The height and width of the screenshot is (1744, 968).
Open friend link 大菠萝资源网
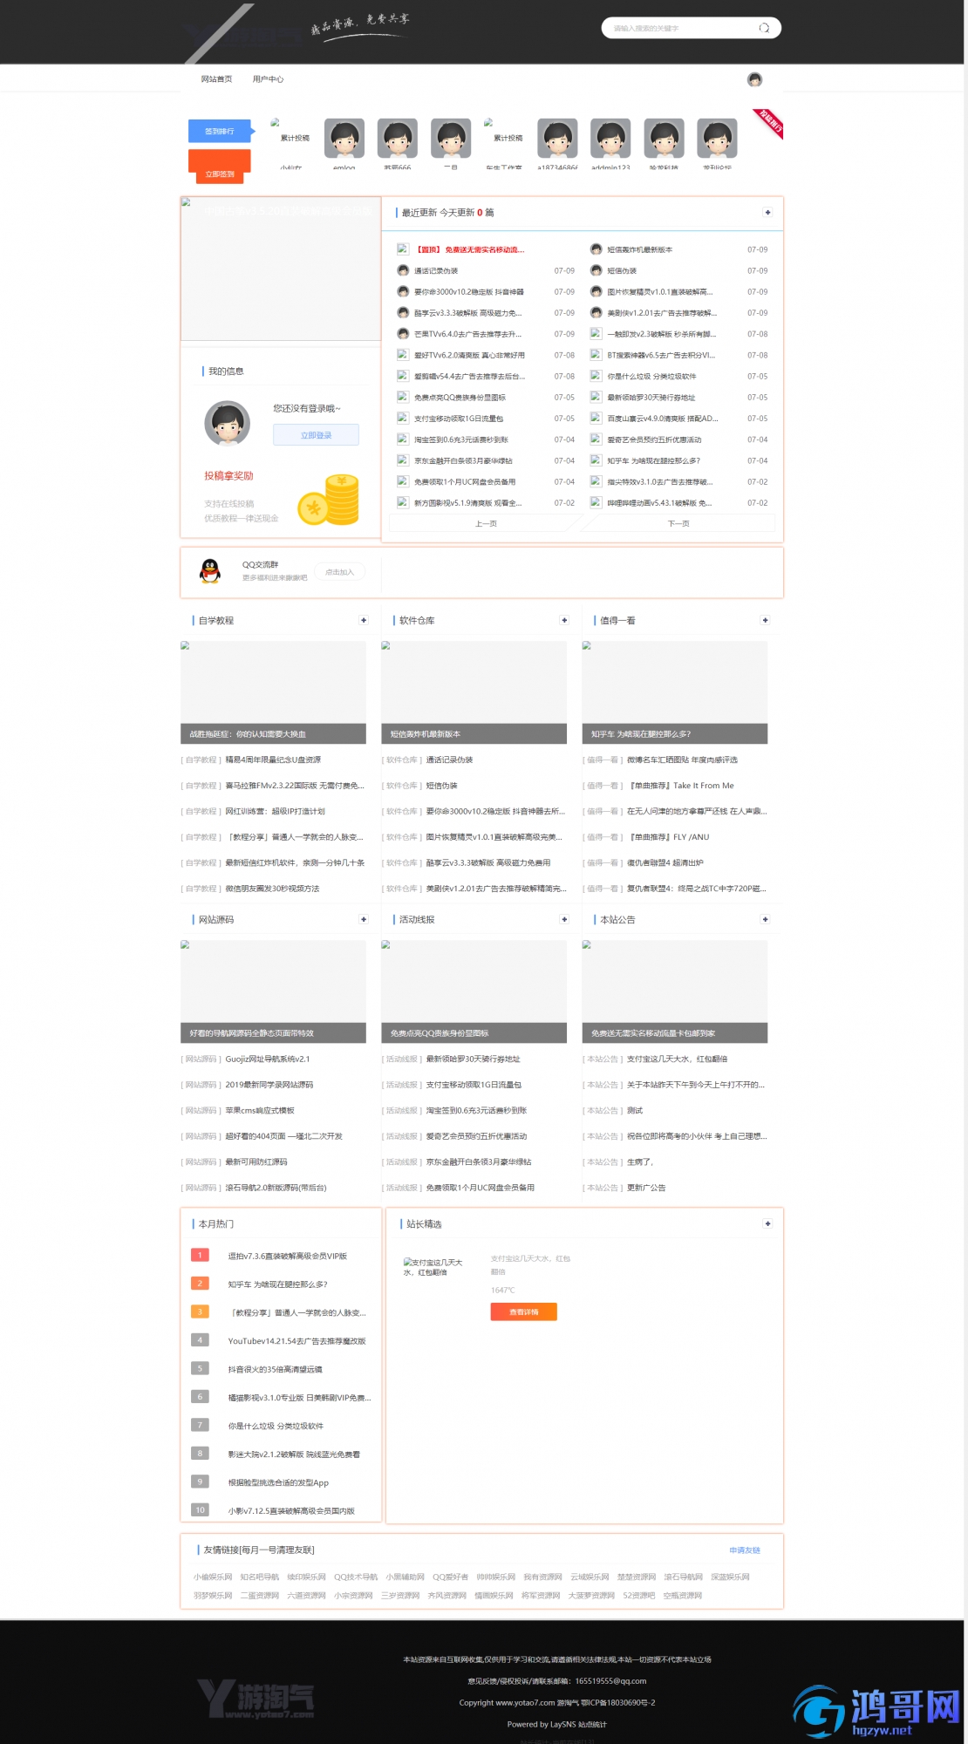[x=591, y=1595]
